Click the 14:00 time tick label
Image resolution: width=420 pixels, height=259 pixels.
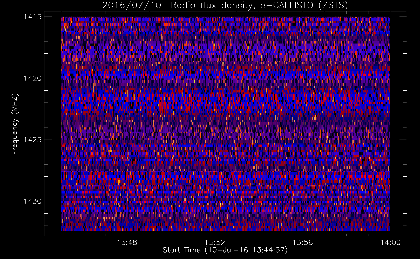[x=391, y=243]
